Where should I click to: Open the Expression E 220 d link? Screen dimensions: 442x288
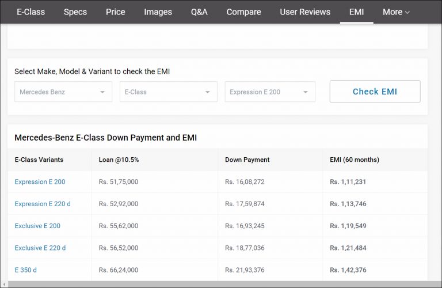pyautogui.click(x=43, y=204)
